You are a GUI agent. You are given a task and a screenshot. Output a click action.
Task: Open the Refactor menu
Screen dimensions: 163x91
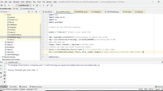pos(29,2)
